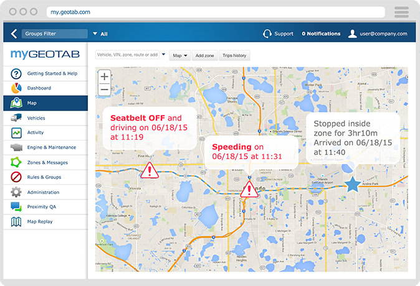Click the Dashboard pie chart icon
The image size is (420, 286).
pyautogui.click(x=16, y=88)
